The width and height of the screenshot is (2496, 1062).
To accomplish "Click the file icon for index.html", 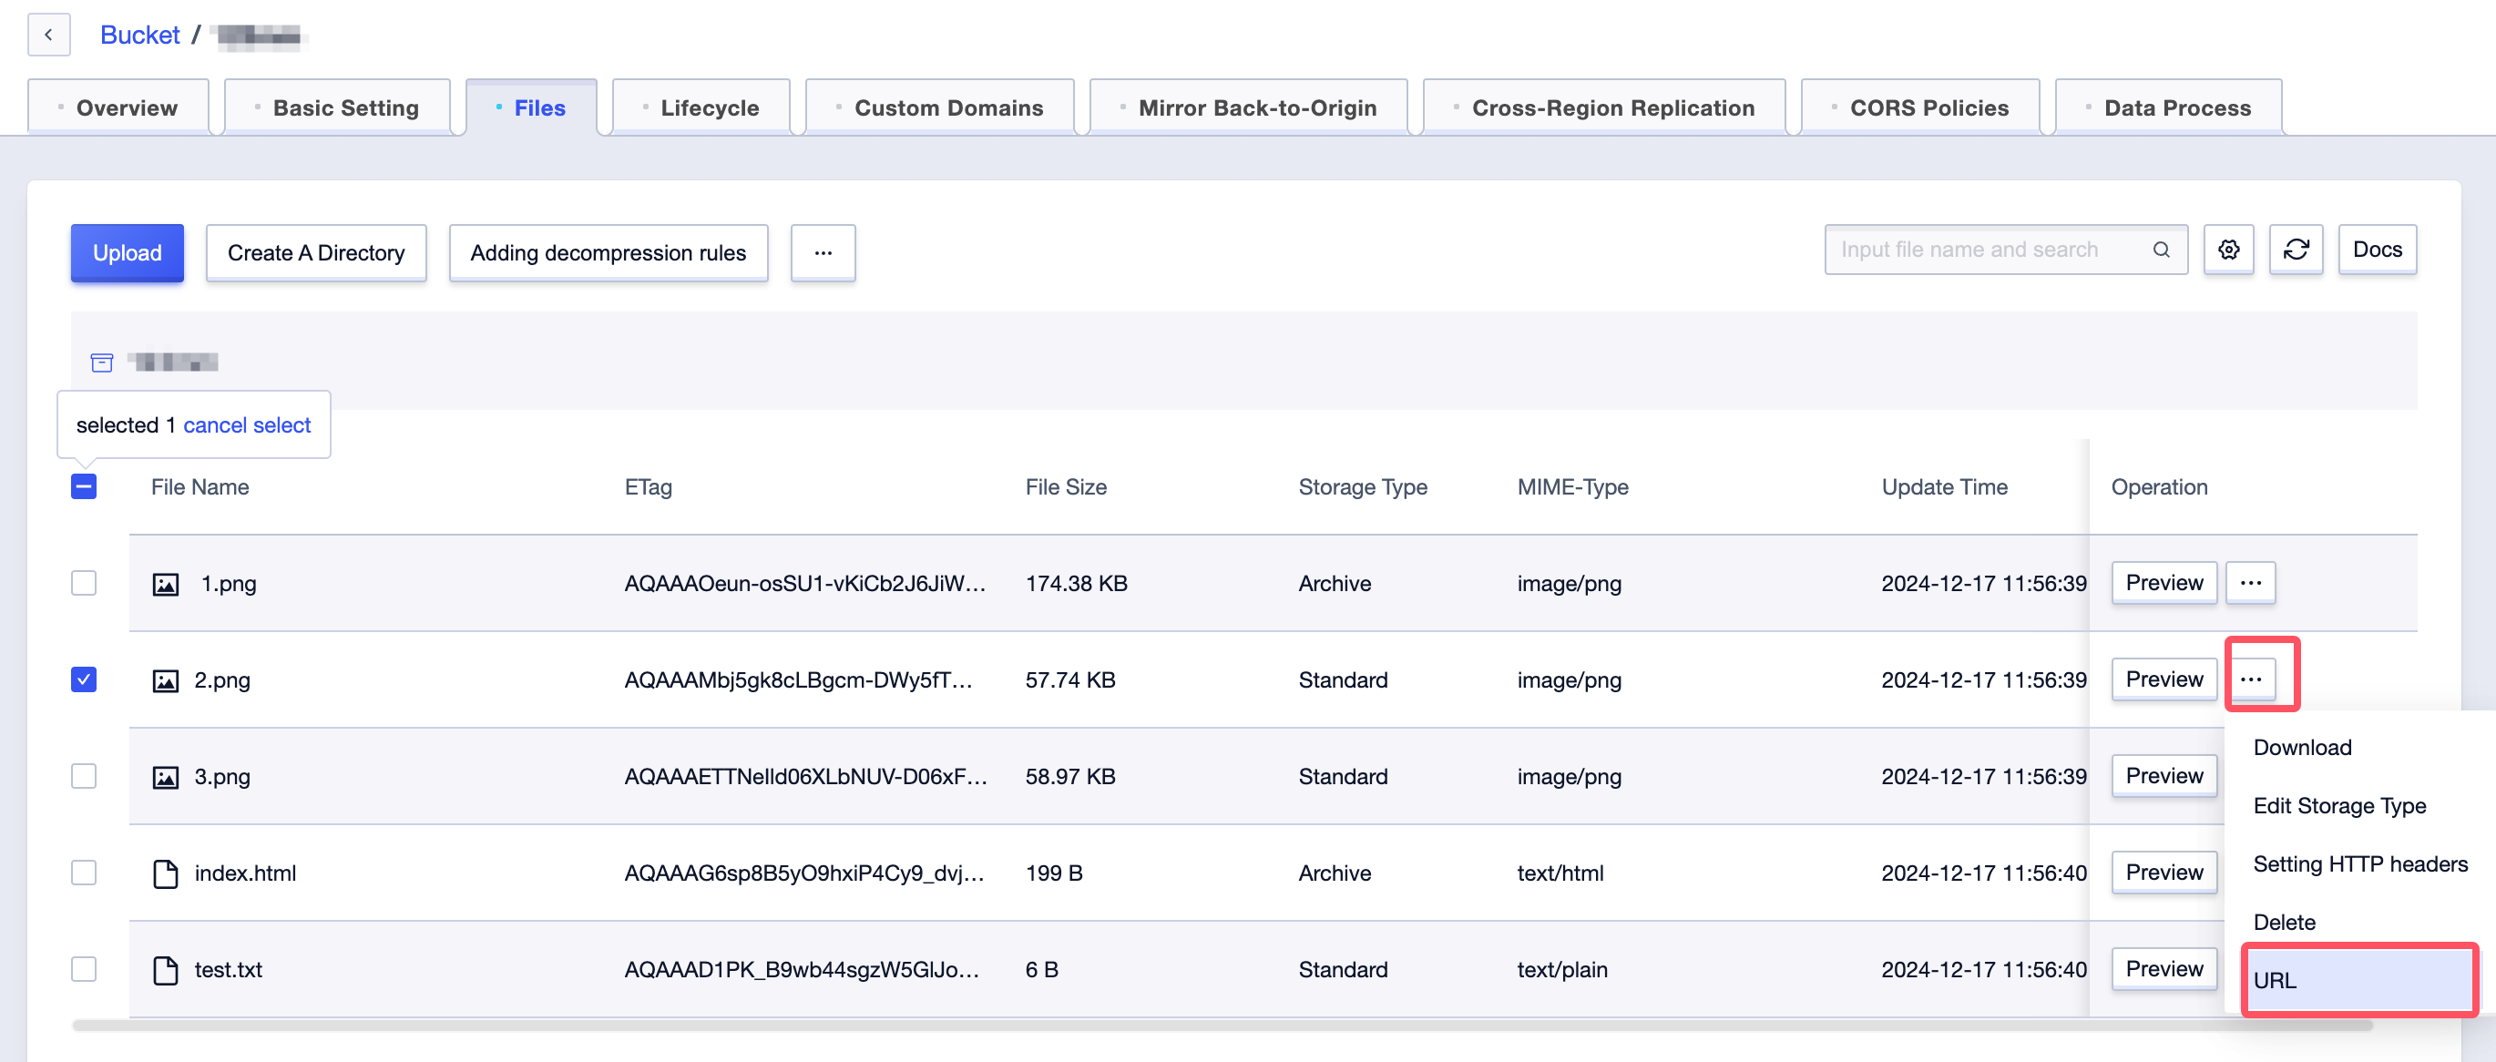I will pos(166,874).
